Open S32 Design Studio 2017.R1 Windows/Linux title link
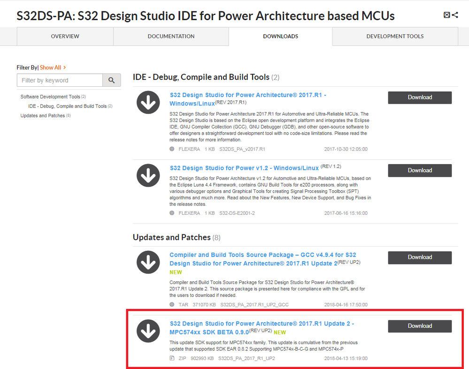 [x=247, y=99]
